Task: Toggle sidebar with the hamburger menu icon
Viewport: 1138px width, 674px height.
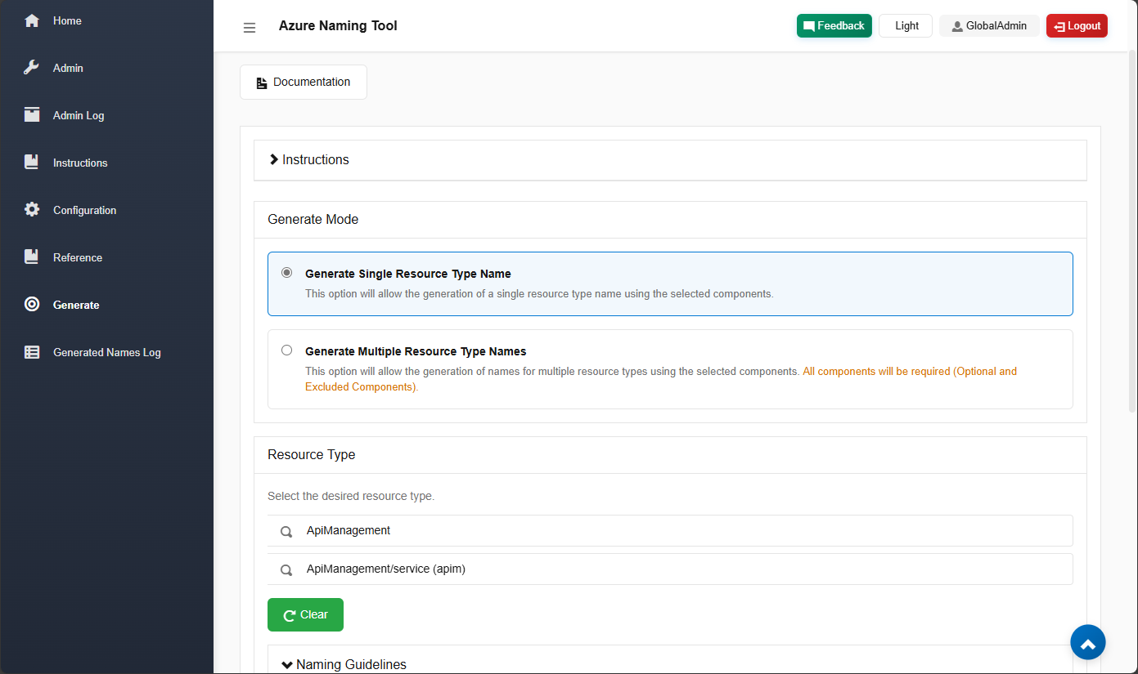Action: pos(250,27)
